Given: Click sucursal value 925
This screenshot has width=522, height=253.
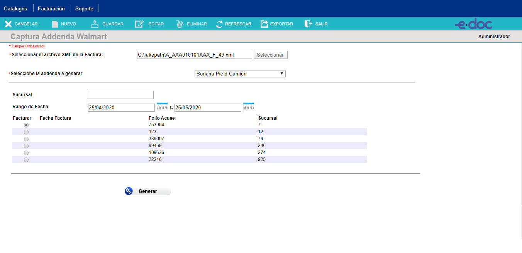Looking at the screenshot, I should pyautogui.click(x=262, y=159).
